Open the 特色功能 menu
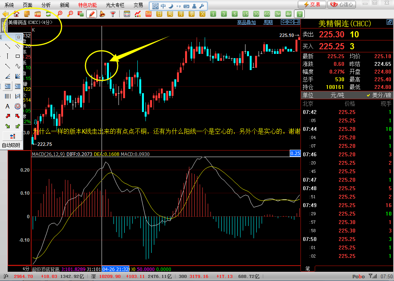 click(x=87, y=5)
